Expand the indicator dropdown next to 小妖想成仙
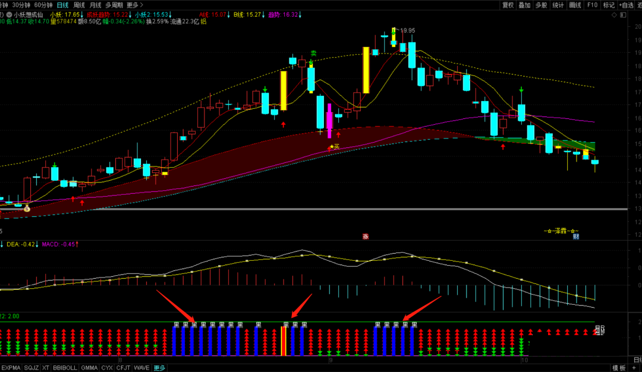Image resolution: width=642 pixels, height=372 pixels. [9, 15]
